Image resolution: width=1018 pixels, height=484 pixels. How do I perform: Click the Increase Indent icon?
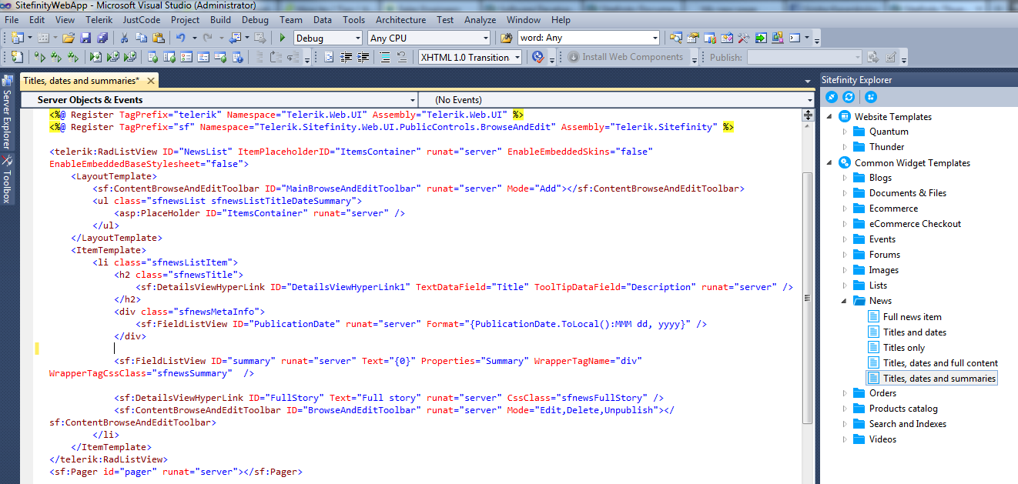363,57
